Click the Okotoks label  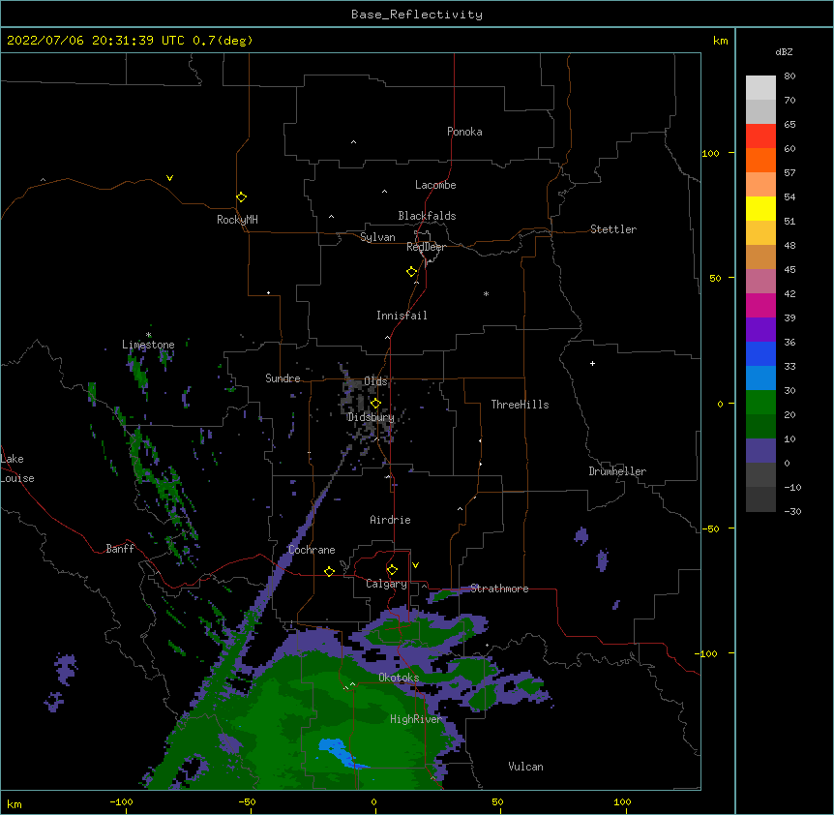399,678
